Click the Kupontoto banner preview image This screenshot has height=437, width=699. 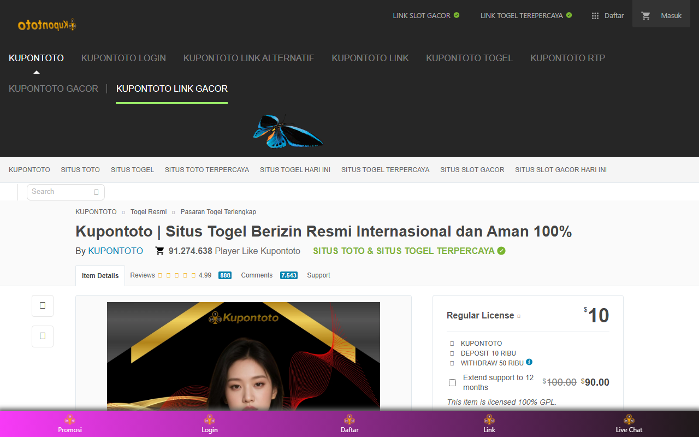click(x=244, y=356)
